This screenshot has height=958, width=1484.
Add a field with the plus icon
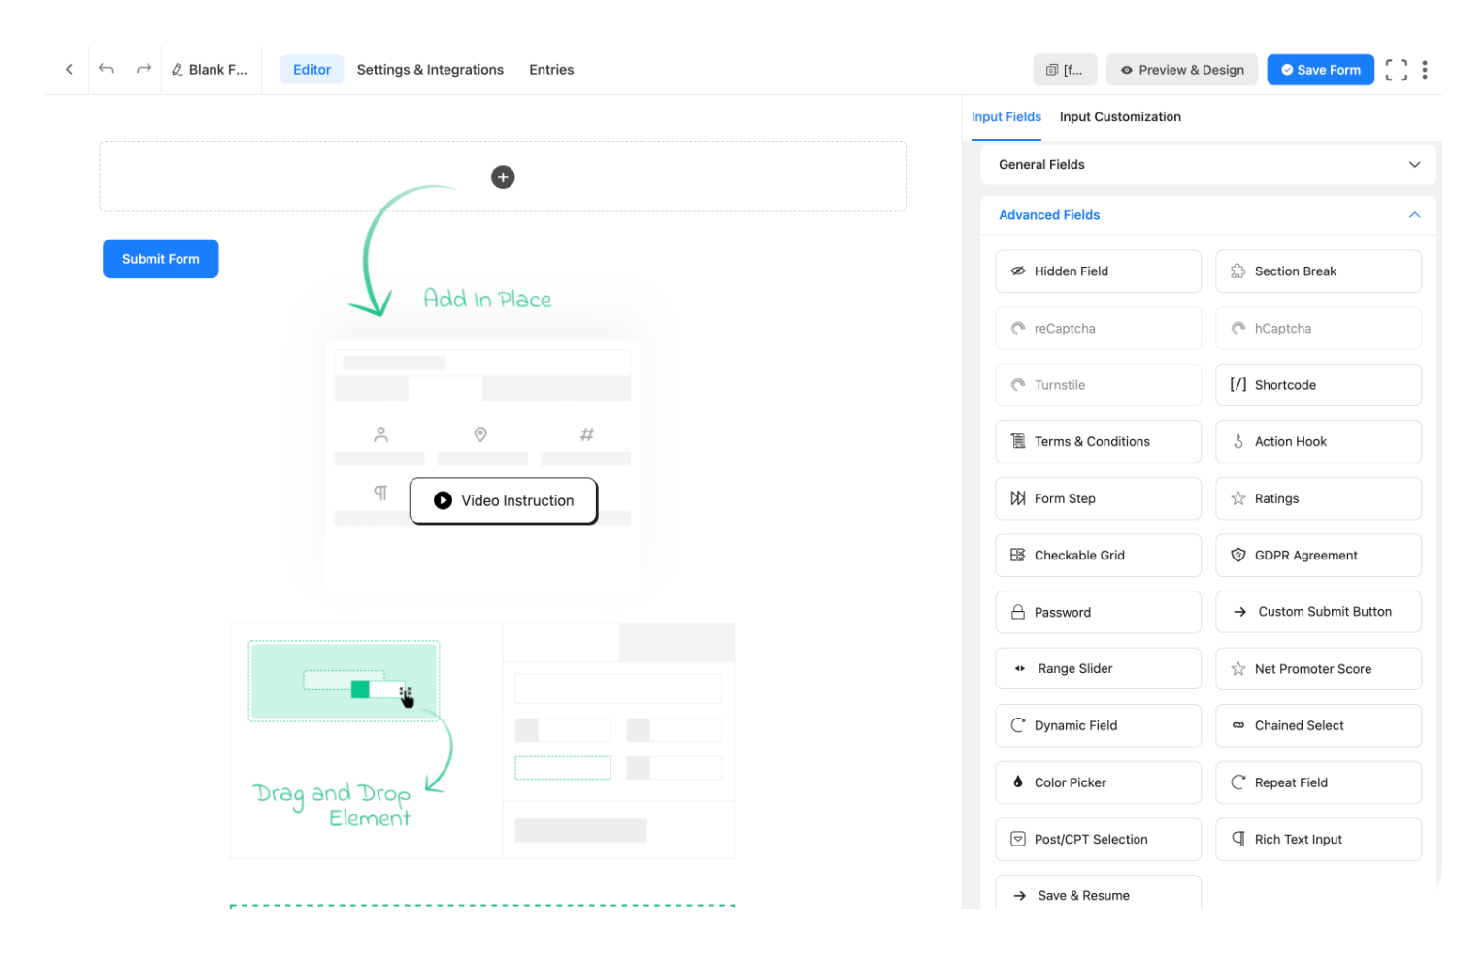[x=502, y=176]
